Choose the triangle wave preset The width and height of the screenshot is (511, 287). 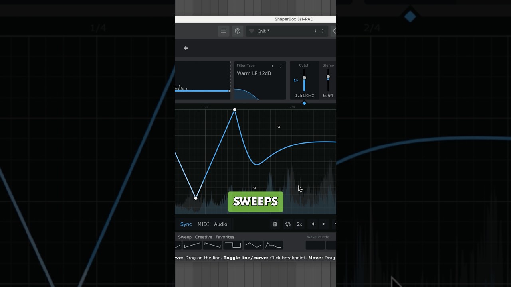[x=253, y=245]
